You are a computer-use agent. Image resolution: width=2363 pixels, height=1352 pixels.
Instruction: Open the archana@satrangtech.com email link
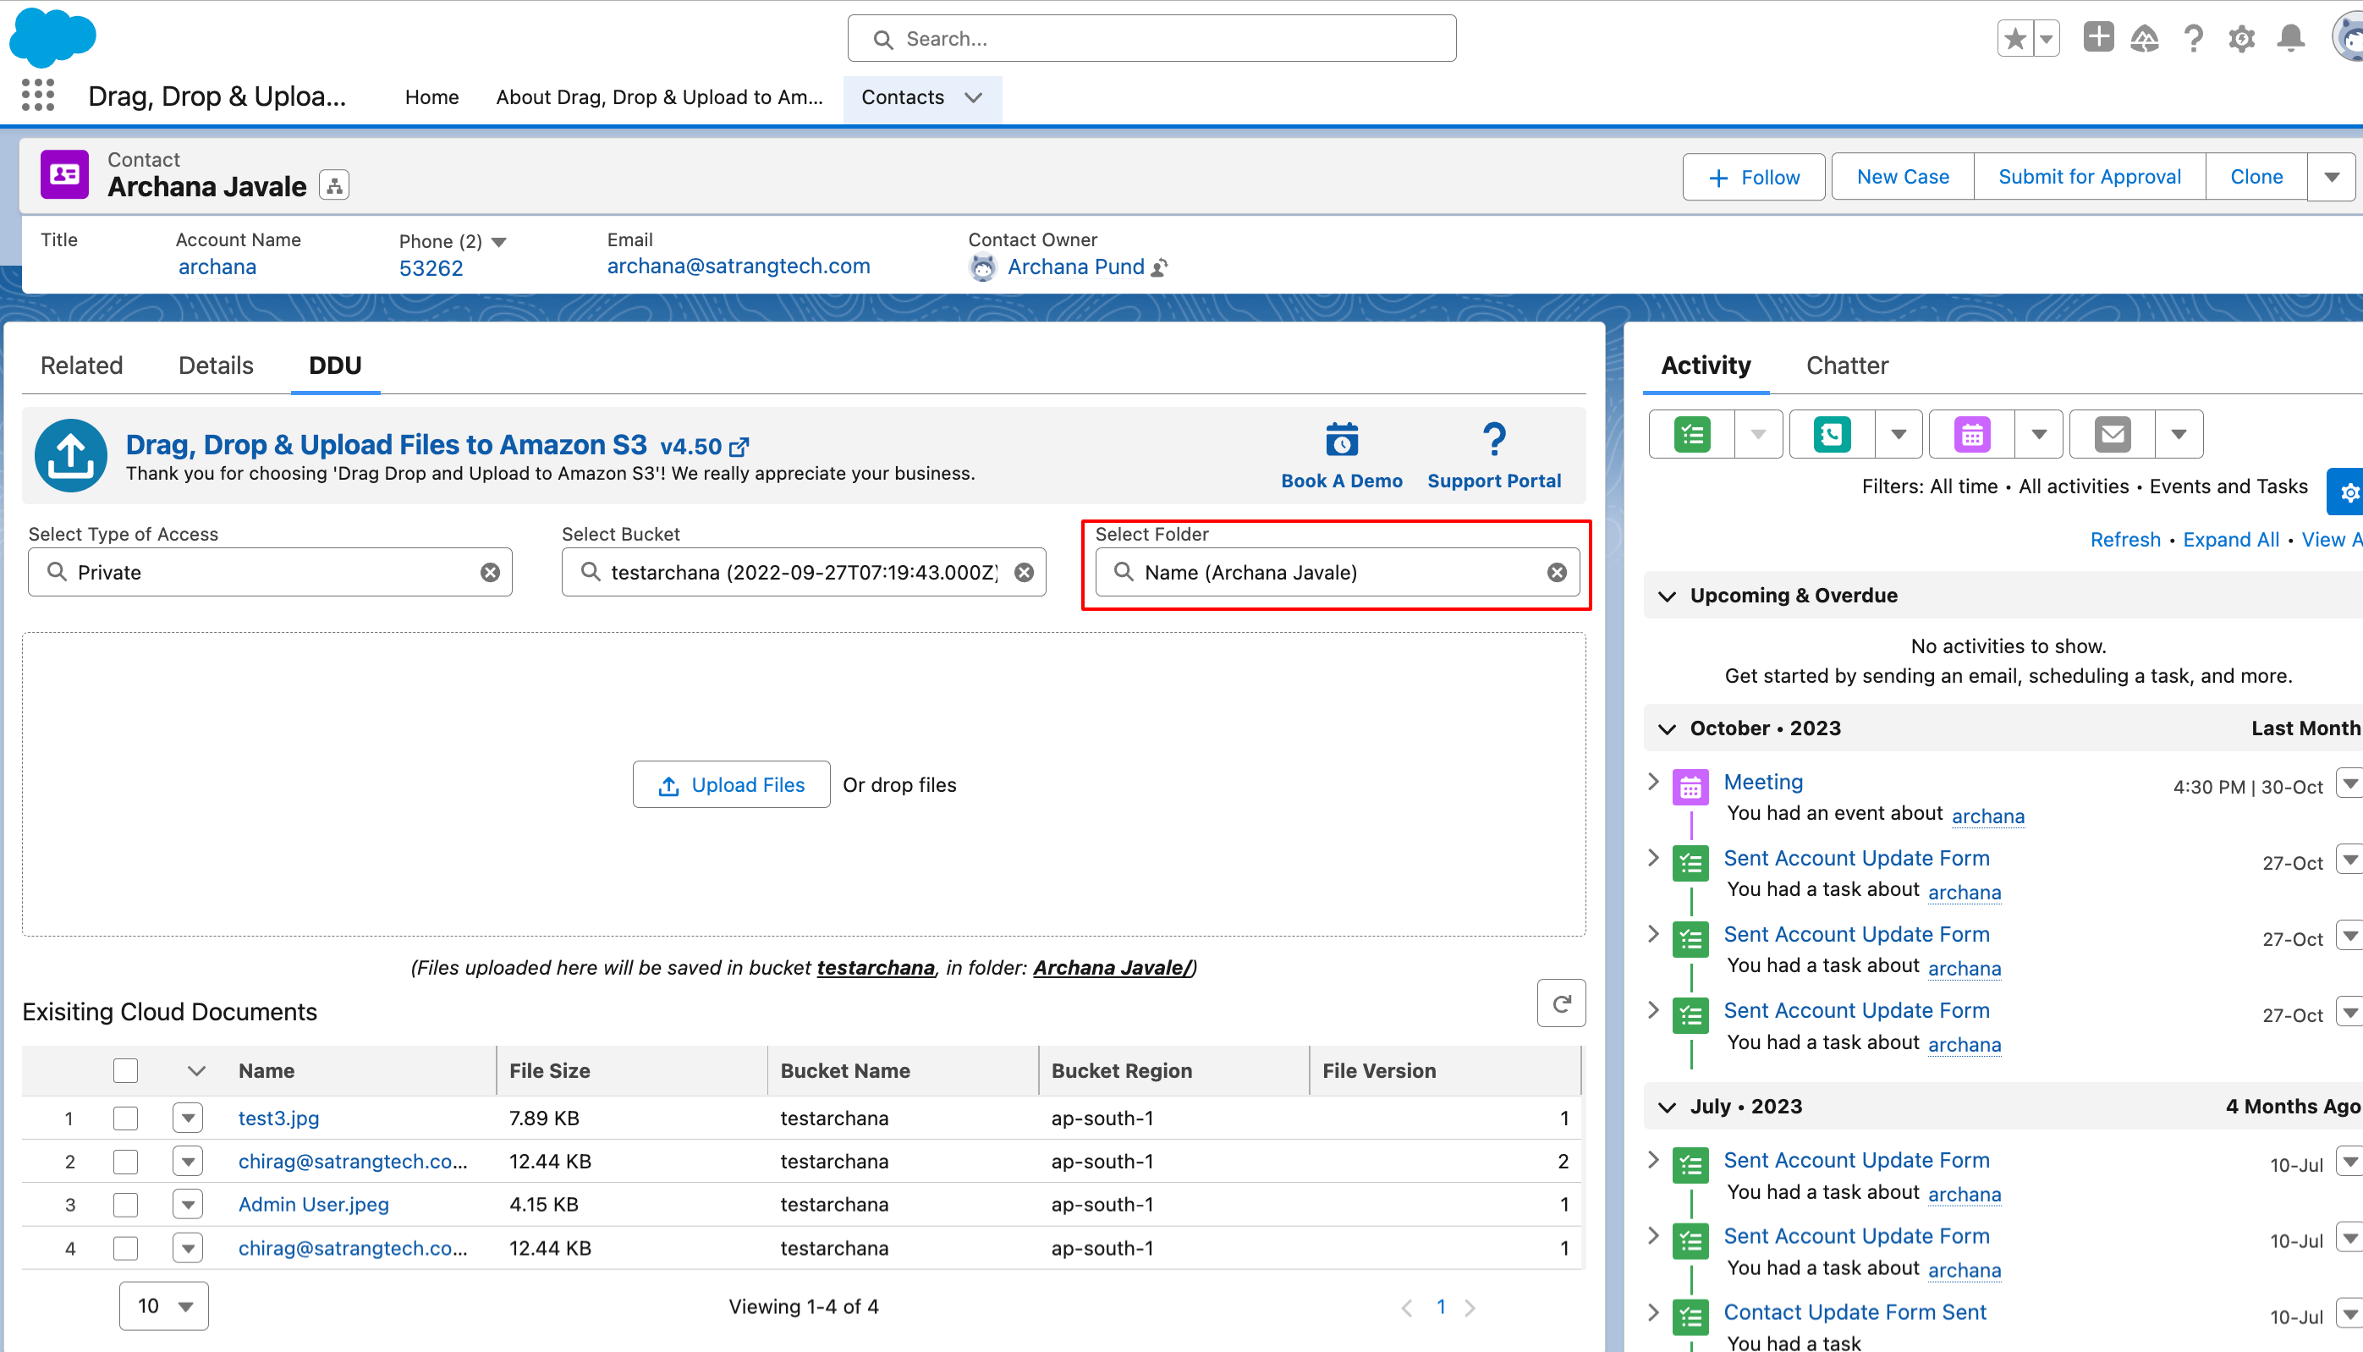[x=738, y=267]
